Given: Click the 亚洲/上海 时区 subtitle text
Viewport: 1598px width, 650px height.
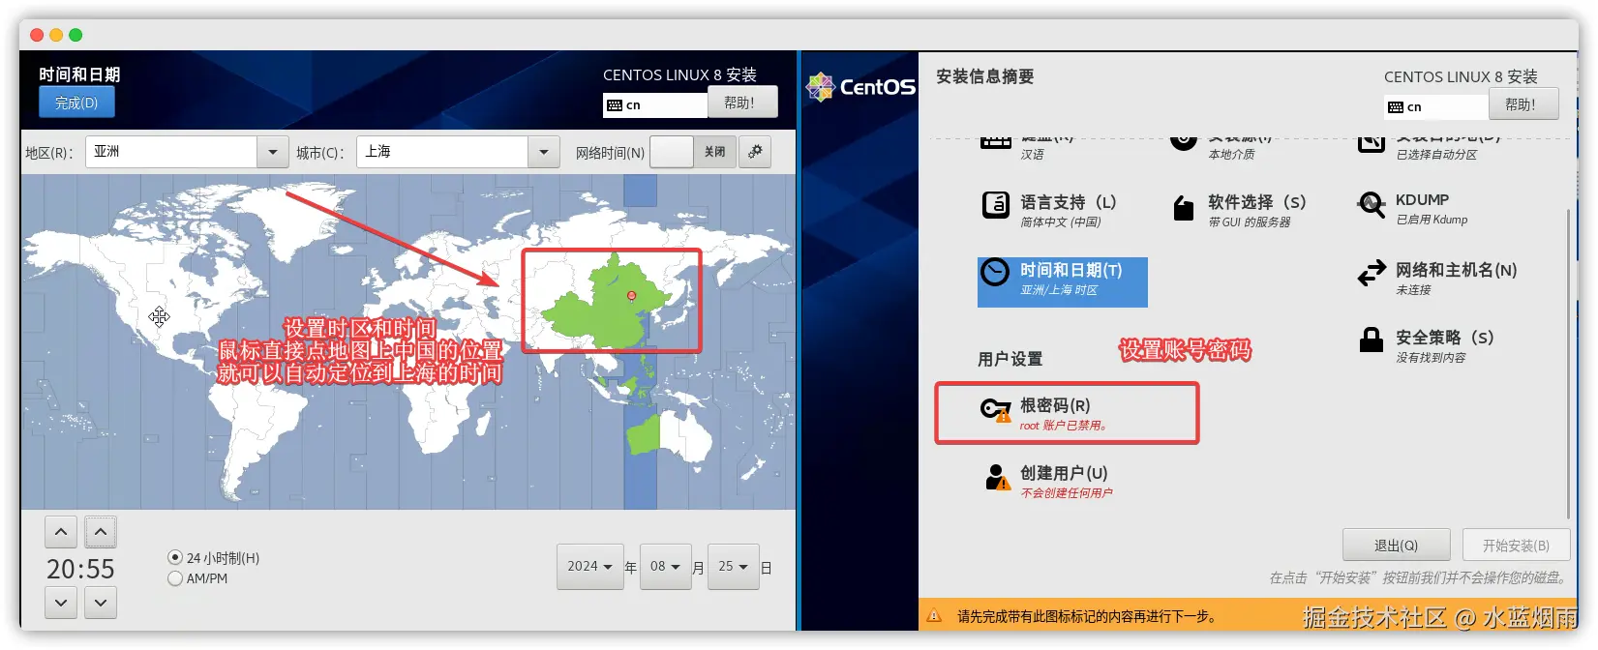Looking at the screenshot, I should [x=1059, y=290].
